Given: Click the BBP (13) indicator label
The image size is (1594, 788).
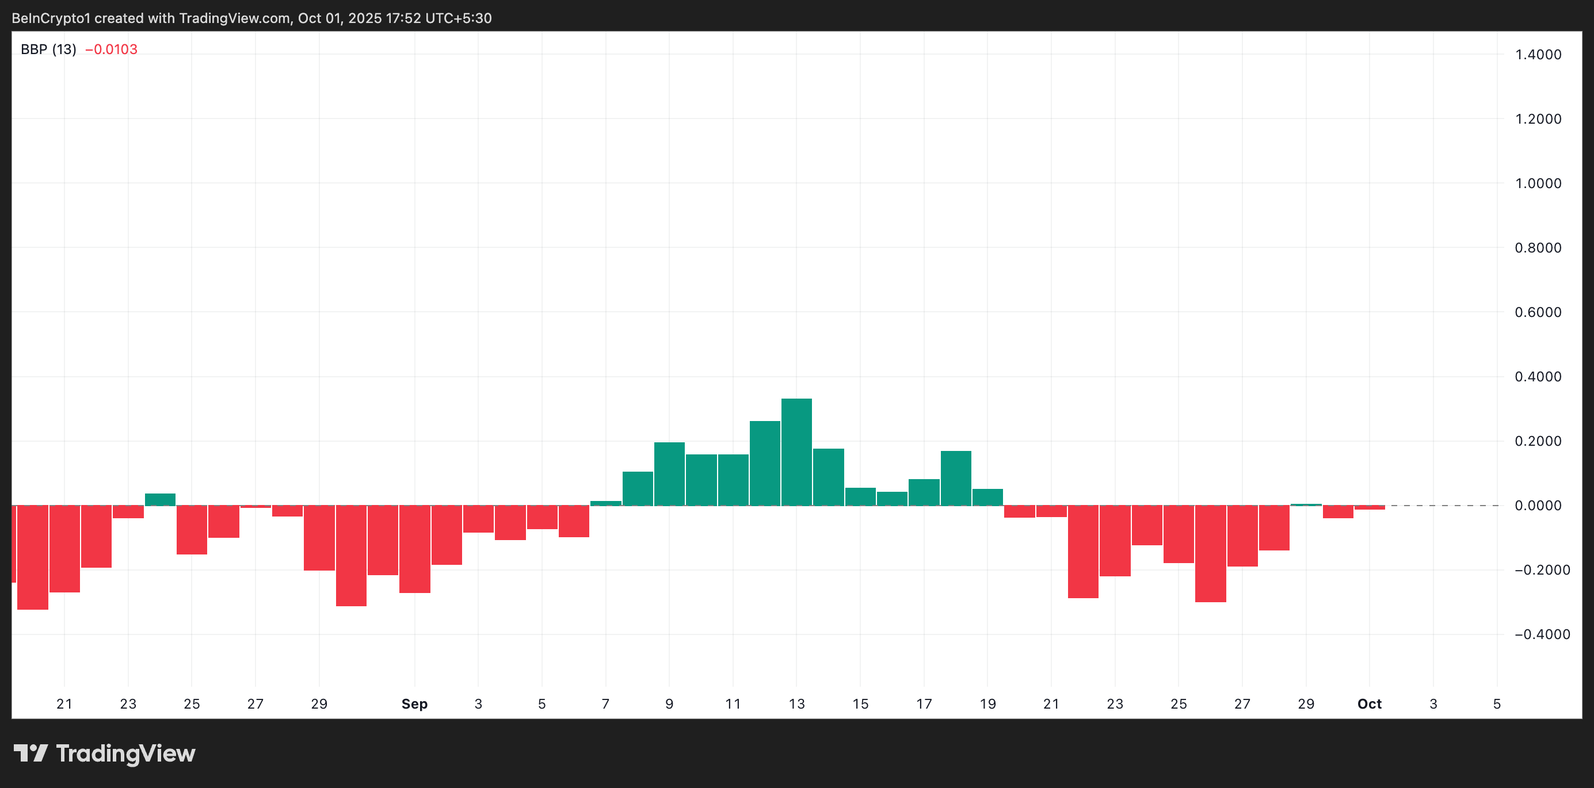Looking at the screenshot, I should (48, 49).
